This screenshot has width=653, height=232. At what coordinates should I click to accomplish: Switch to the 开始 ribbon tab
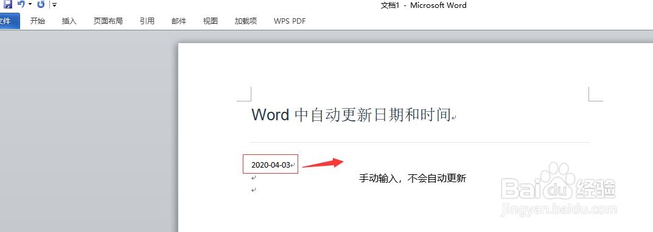tap(38, 21)
